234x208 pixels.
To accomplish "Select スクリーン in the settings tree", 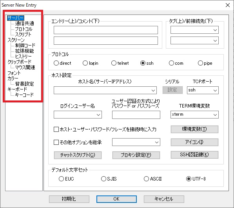I will click(16, 40).
